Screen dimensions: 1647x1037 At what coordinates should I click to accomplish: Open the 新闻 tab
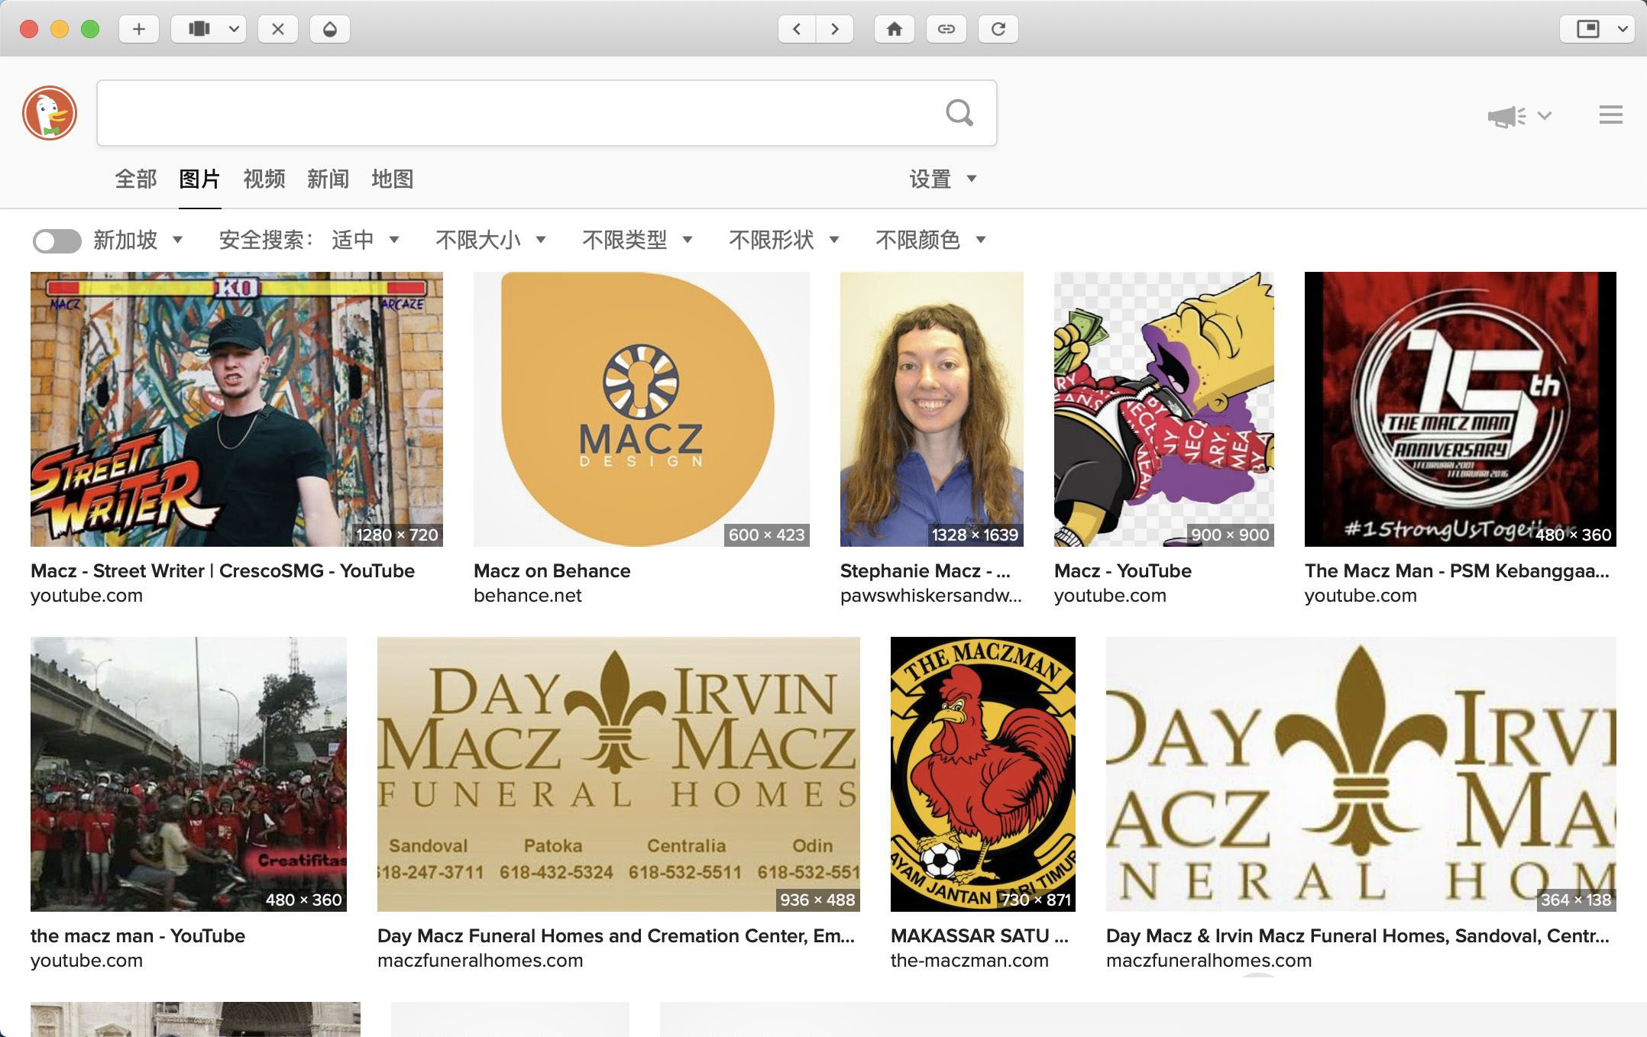pos(328,179)
